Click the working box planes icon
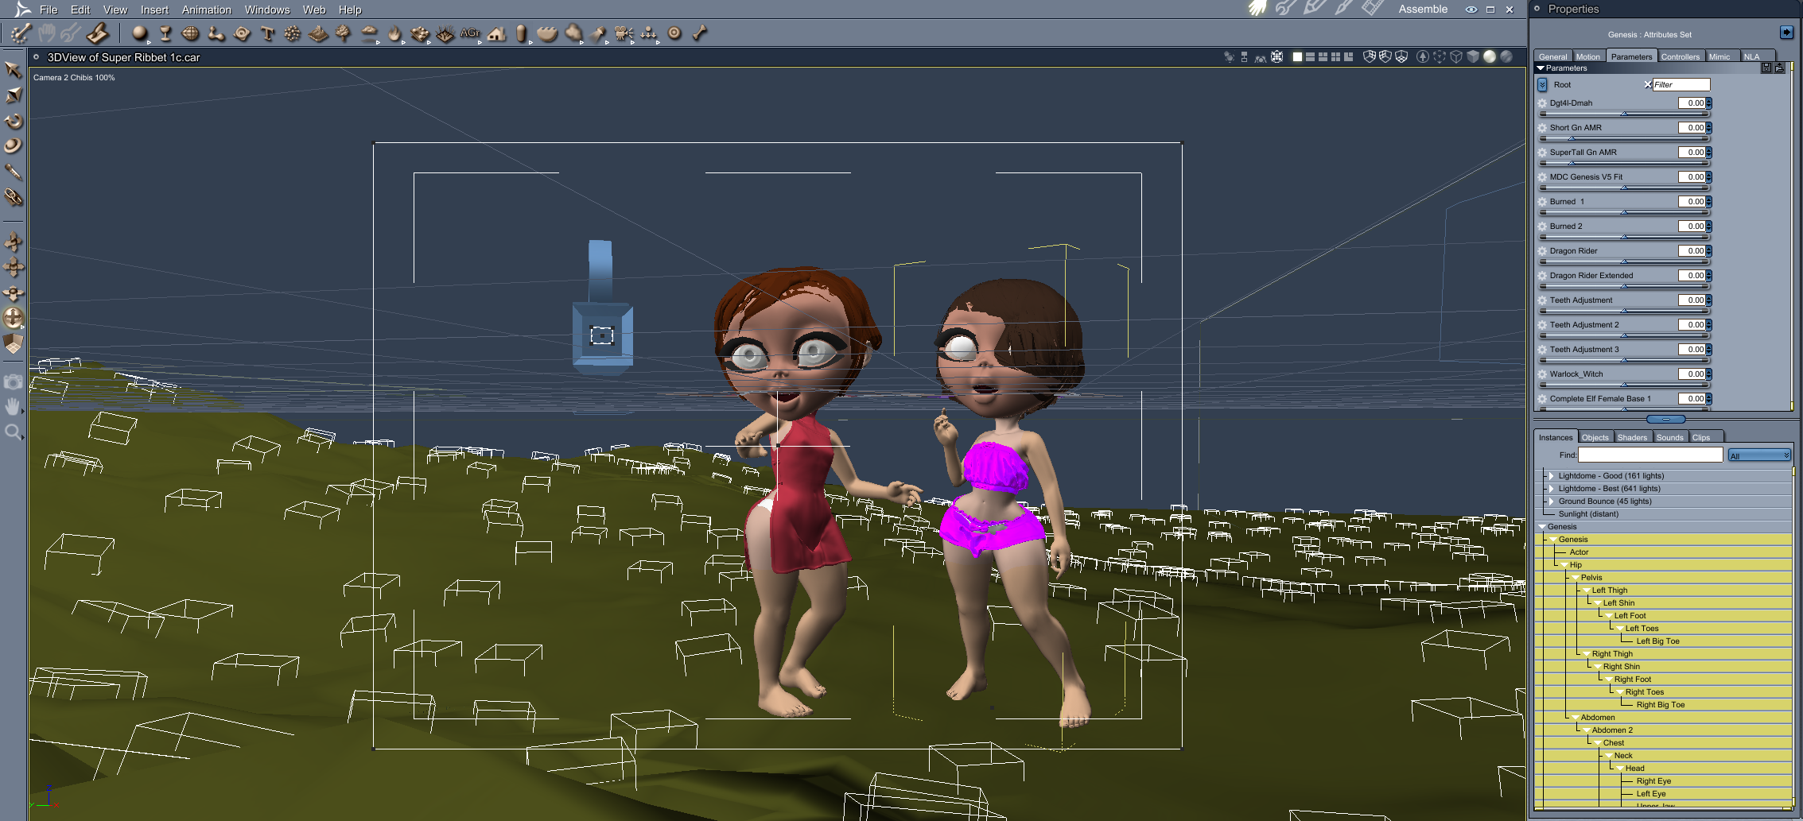Viewport: 1803px width, 821px height. pyautogui.click(x=13, y=343)
